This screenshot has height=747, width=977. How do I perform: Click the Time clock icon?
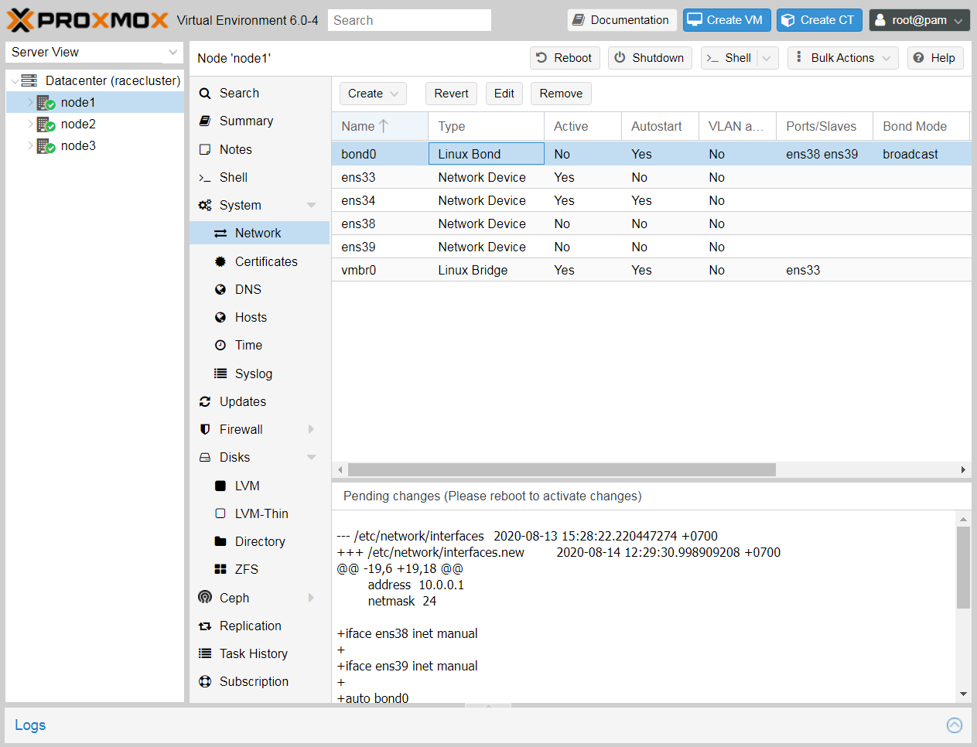coord(220,345)
